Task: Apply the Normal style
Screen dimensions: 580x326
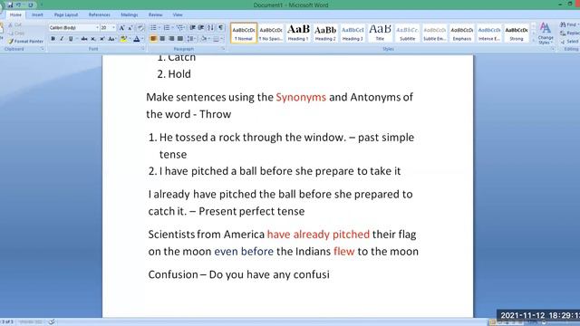Action: click(244, 33)
